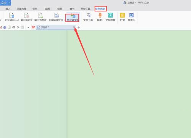191x138 pixels.
Task: Click the 打赏 yellow icon
Action: (122, 15)
